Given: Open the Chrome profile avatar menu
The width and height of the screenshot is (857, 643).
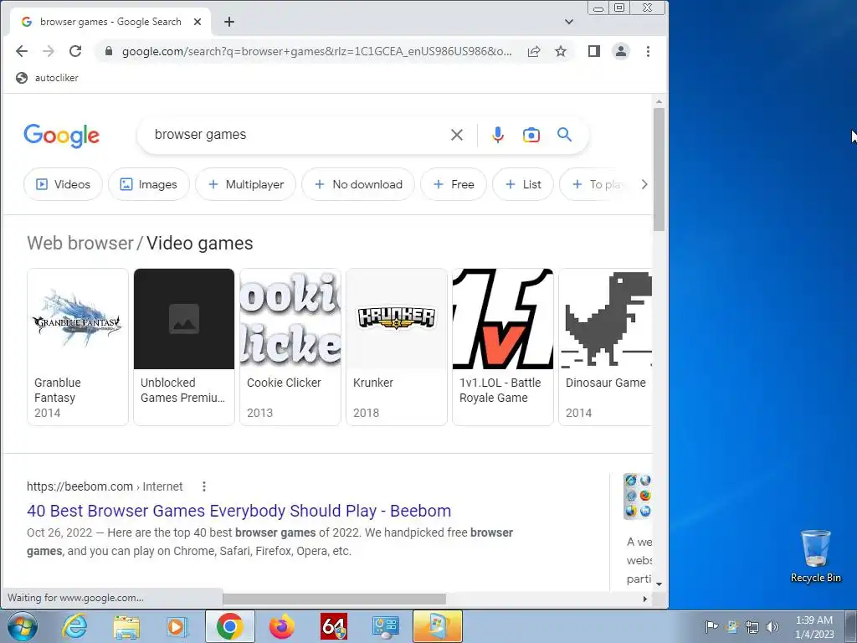Looking at the screenshot, I should (621, 51).
